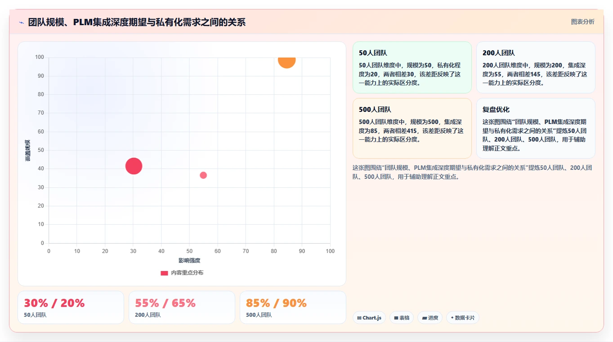Click the Chart.js tag

(369, 318)
